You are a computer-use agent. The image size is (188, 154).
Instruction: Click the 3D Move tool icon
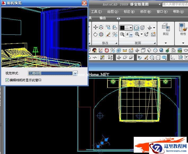[95, 28]
